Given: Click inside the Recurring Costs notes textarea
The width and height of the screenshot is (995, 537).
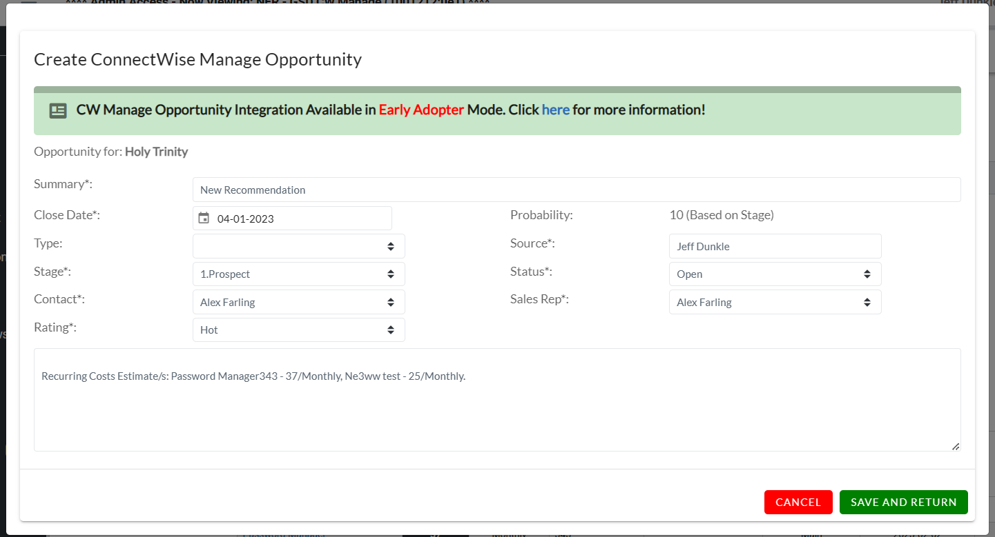Looking at the screenshot, I should point(497,400).
